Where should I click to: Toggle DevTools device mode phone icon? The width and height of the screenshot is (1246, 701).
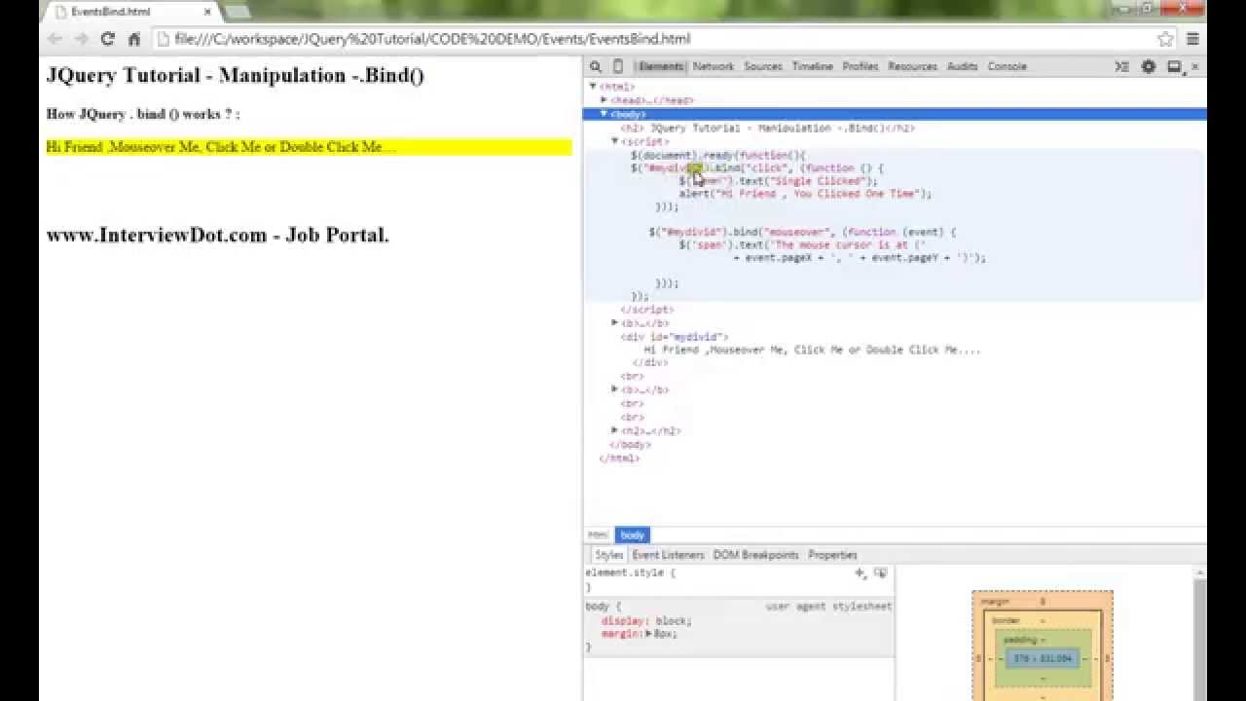[617, 66]
